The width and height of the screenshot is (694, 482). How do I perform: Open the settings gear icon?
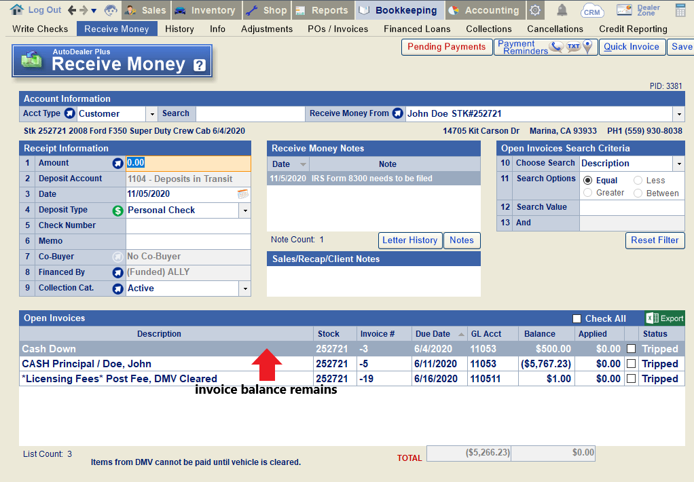coord(536,10)
